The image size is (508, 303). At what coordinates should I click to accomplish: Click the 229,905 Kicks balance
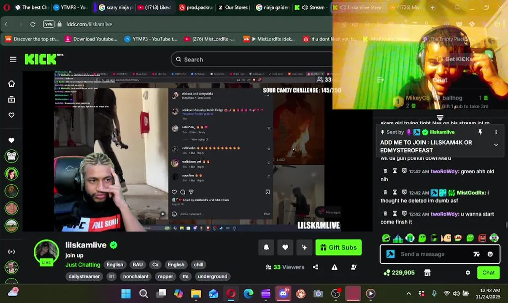[399, 273]
